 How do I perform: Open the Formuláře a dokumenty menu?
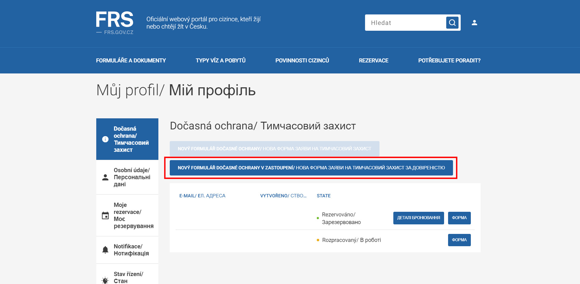131,61
